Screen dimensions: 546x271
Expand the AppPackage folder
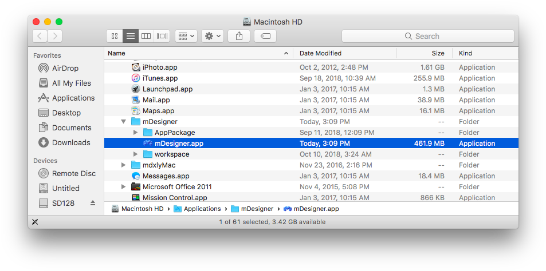point(135,133)
